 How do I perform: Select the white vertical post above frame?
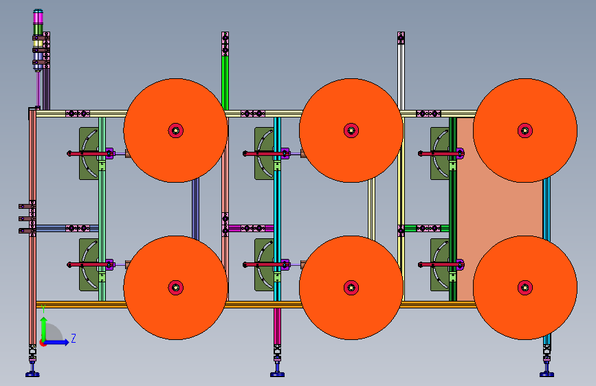[x=401, y=76]
